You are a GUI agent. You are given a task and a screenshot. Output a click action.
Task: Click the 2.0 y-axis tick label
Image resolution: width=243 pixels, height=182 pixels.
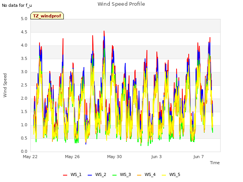click(x=24, y=99)
